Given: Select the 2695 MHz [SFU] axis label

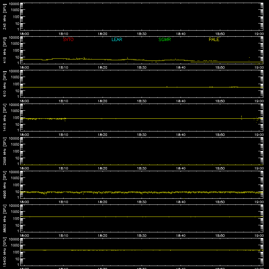Looking at the screenshot, I should tap(4, 151).
